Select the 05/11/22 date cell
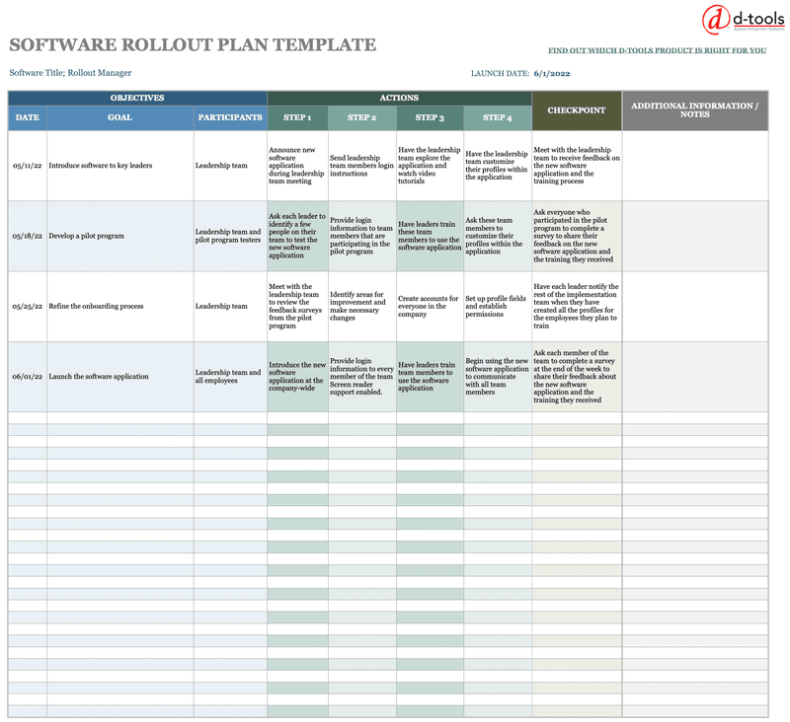Viewport: 790px width, 722px height. point(26,166)
